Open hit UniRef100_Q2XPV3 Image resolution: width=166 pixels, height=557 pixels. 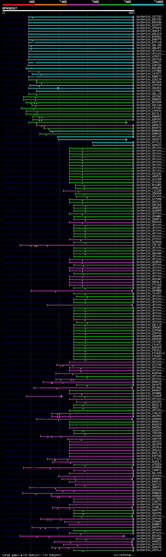point(149,25)
